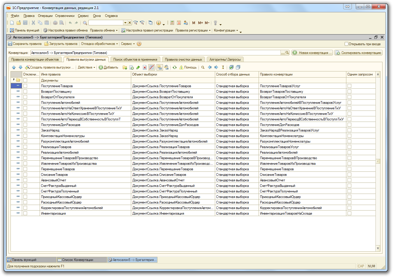Open the calendar icon
The image size is (393, 277).
coord(179,23)
